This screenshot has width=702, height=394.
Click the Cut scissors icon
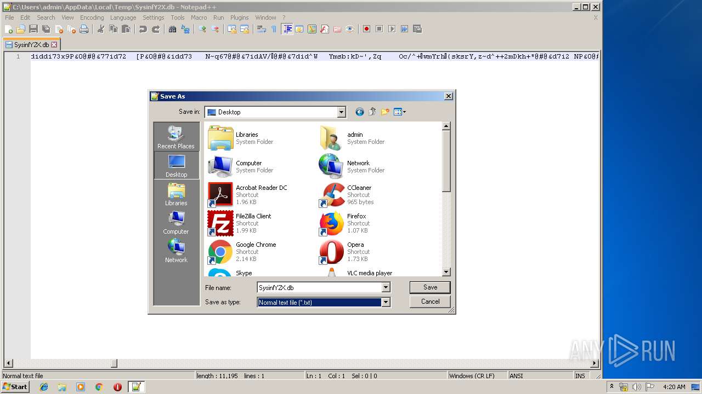101,29
